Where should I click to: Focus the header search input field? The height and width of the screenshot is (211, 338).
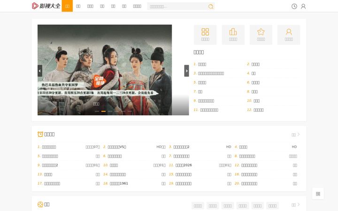178,7
